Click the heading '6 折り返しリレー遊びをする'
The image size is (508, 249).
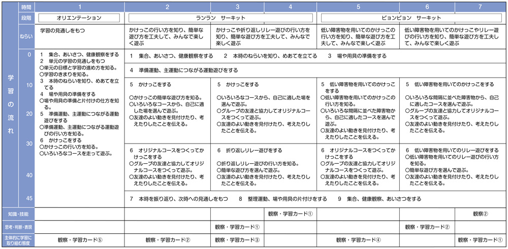tap(249, 151)
